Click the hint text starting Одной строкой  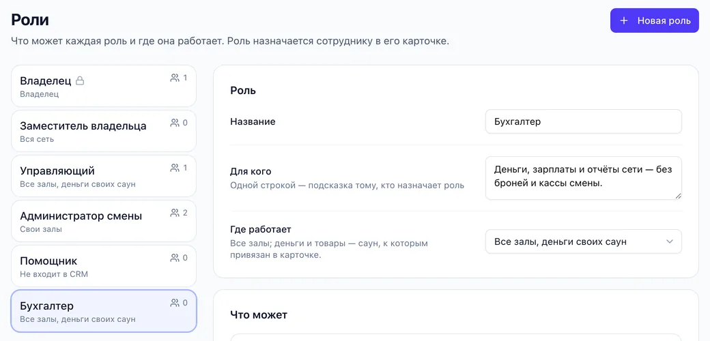[347, 186]
